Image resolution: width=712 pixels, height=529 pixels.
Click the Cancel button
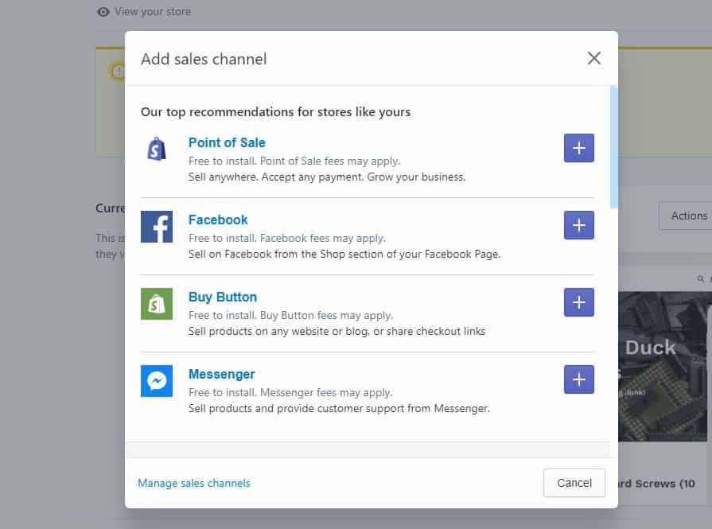click(x=574, y=483)
